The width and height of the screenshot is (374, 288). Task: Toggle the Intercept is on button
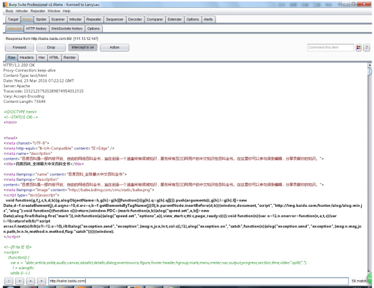83,47
